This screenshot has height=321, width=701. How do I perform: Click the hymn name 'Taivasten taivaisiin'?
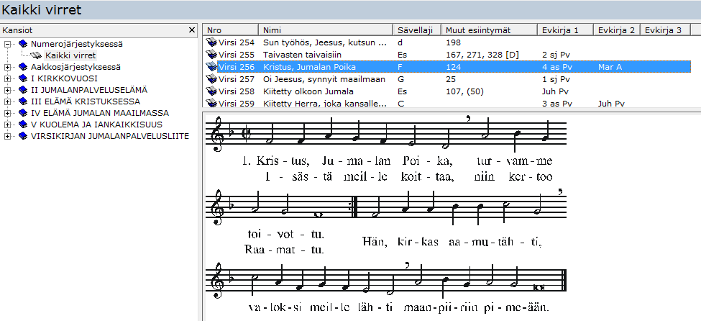pos(302,55)
